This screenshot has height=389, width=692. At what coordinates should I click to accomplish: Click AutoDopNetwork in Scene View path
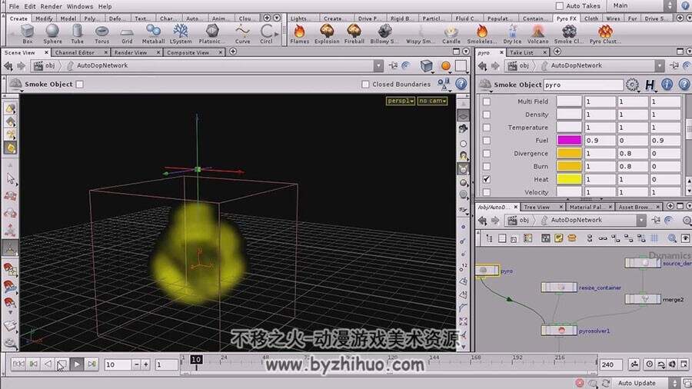(102, 65)
